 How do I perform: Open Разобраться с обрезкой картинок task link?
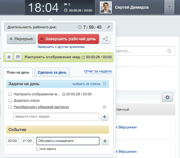click(41, 107)
